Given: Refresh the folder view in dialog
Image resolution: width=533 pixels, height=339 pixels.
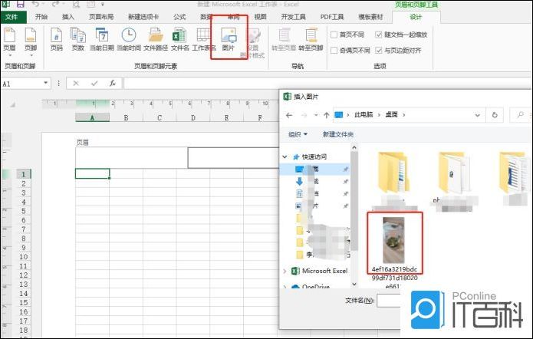Looking at the screenshot, I should [495, 115].
